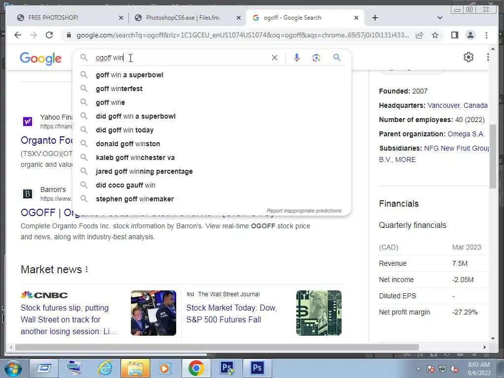Click the Chrome taskbar icon
Image resolution: width=504 pixels, height=378 pixels.
(196, 368)
